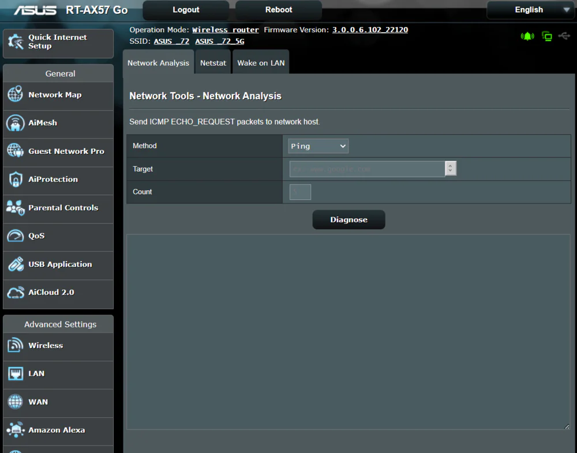Viewport: 577px width, 453px height.
Task: Click the Wireless signal icon
Action: click(x=16, y=345)
